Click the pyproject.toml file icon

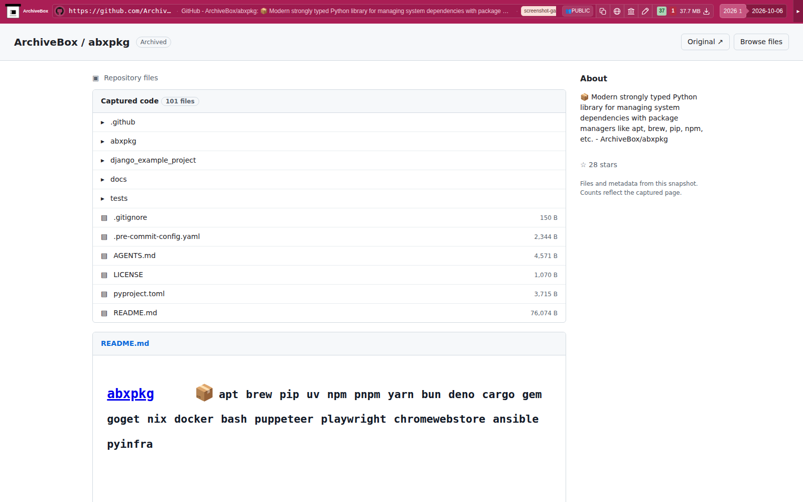click(x=104, y=294)
